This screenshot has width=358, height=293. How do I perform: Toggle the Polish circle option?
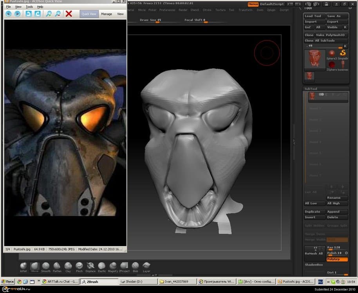tap(346, 253)
